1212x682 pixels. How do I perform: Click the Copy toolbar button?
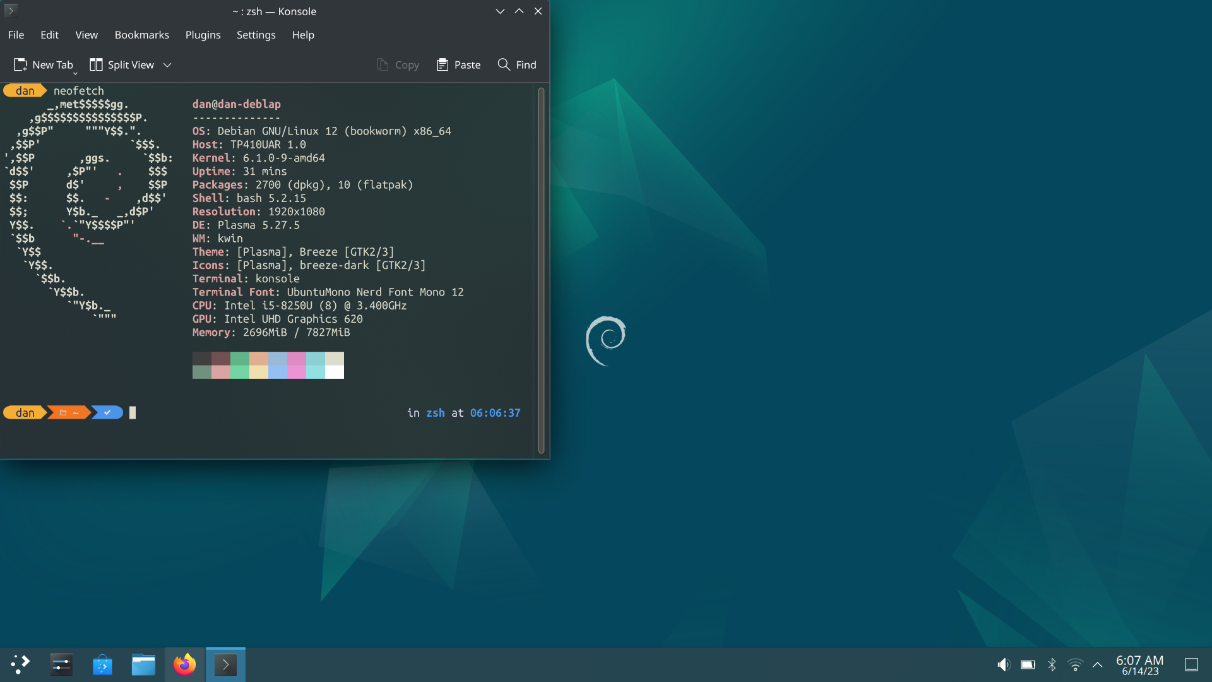[x=398, y=64]
